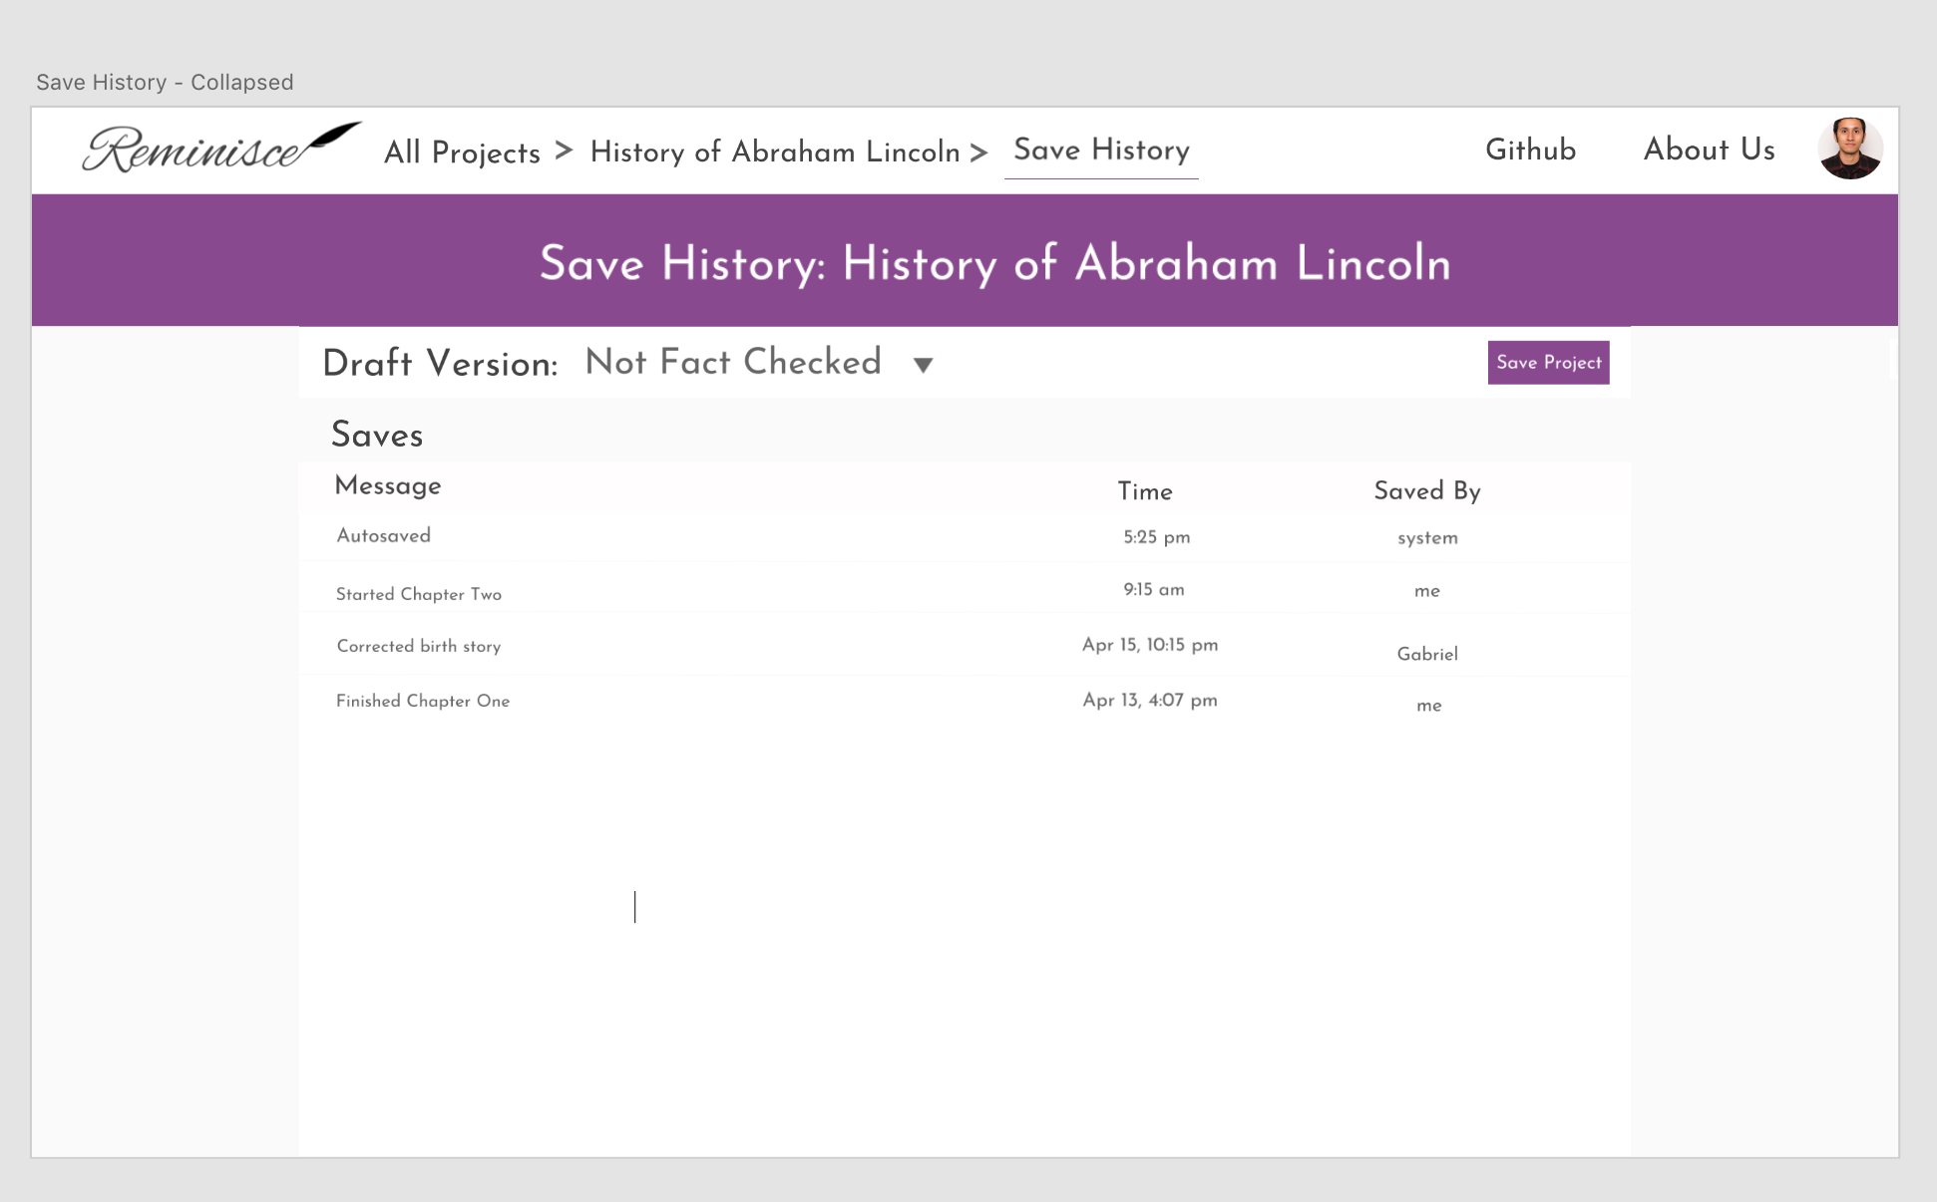Open the profile avatar picture
The image size is (1937, 1202).
(1849, 149)
